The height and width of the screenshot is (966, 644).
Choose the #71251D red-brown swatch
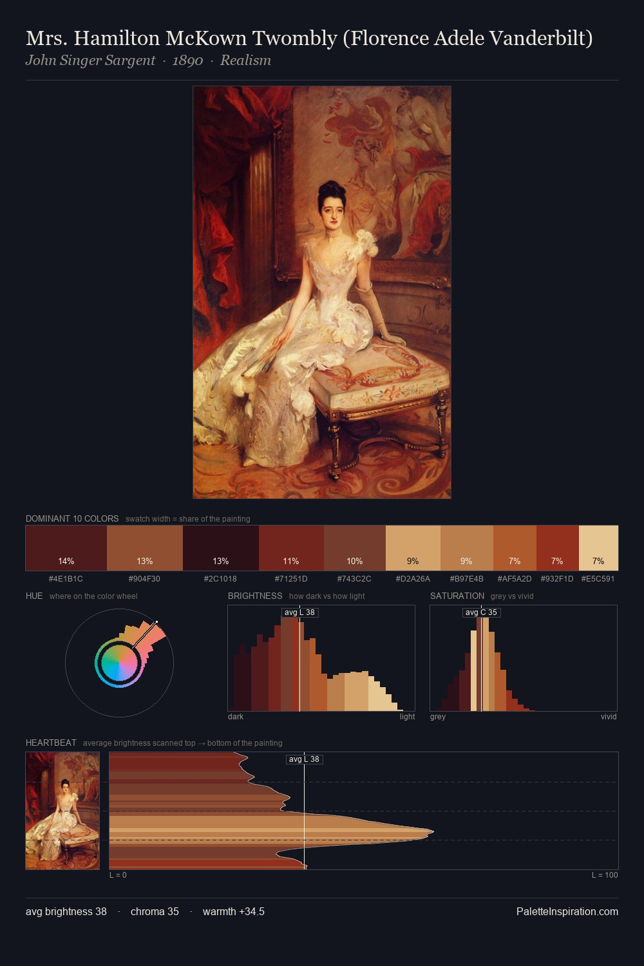tap(291, 548)
